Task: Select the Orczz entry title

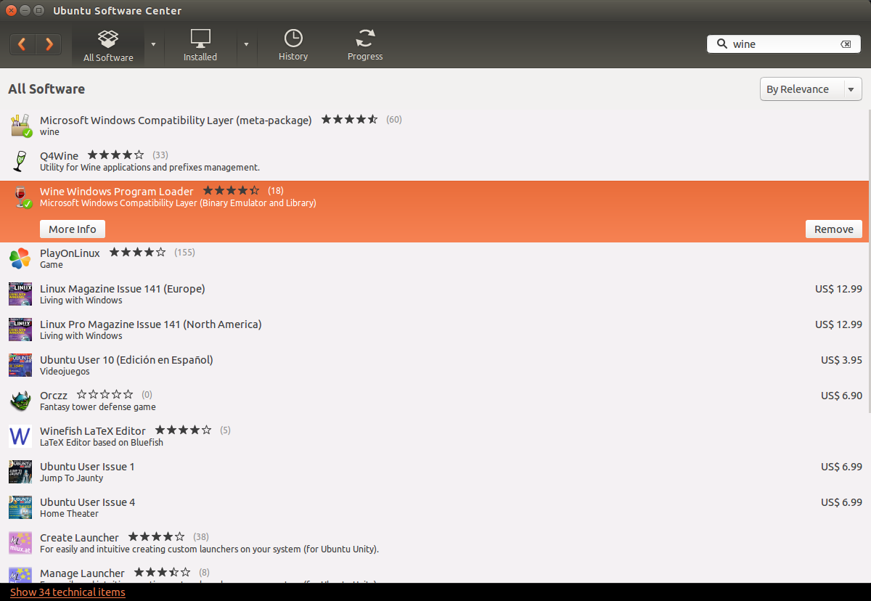Action: (x=54, y=396)
